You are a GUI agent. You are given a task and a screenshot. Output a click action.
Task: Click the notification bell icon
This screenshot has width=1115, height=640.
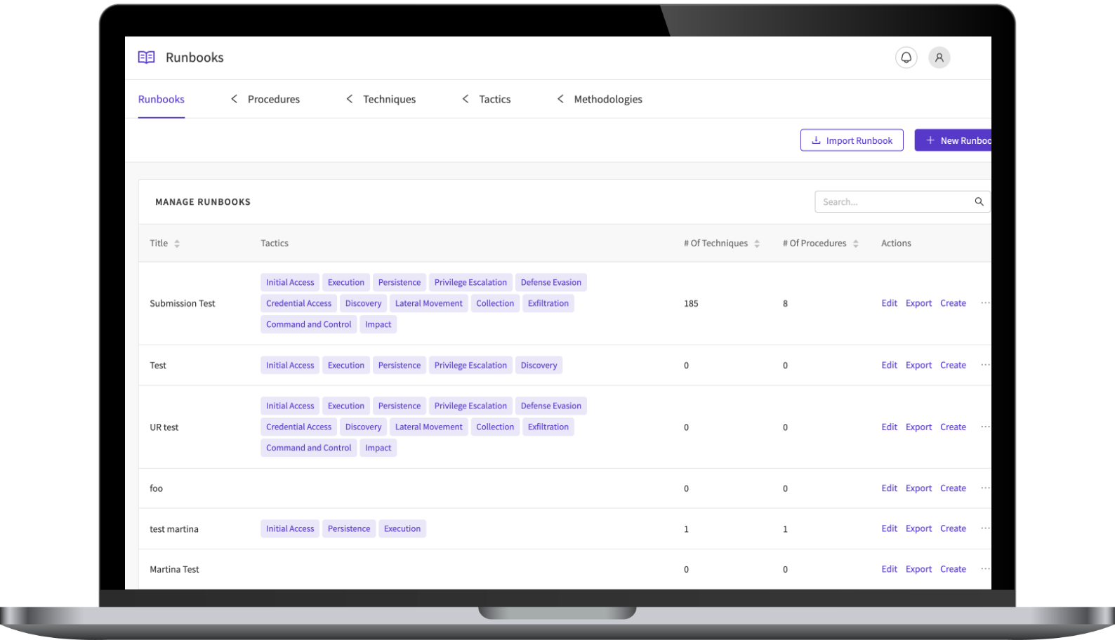(x=906, y=58)
